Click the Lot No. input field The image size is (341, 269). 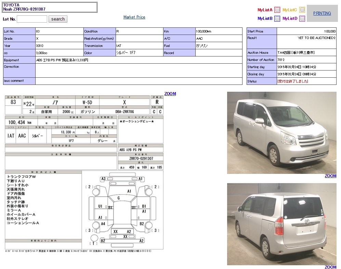(x=32, y=19)
